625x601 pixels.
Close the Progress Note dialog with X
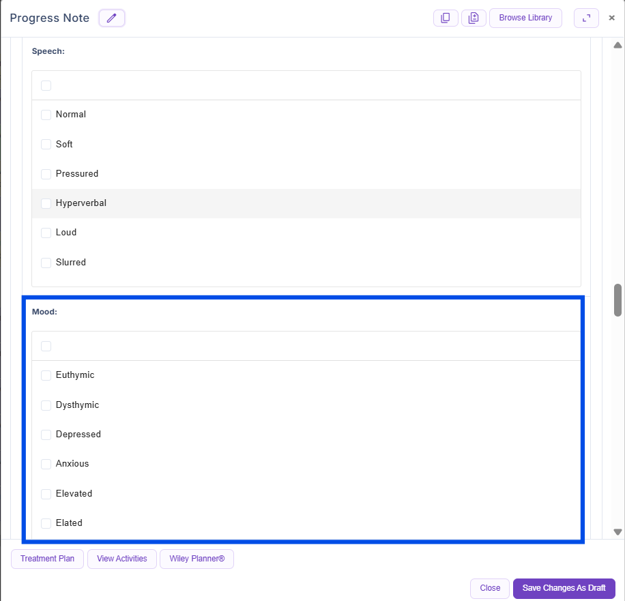612,18
